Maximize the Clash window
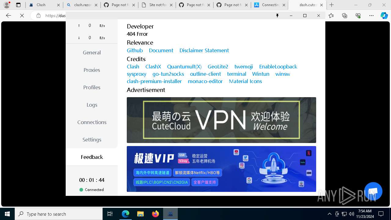 click(305, 16)
